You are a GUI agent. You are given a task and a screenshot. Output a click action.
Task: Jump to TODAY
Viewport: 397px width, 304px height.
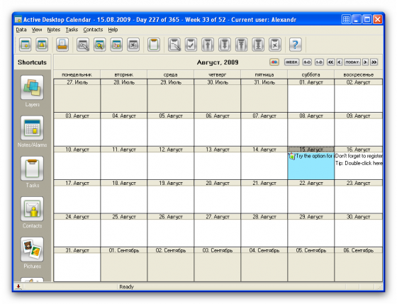pyautogui.click(x=352, y=62)
